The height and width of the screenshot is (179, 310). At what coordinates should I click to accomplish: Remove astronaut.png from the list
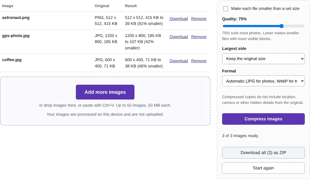point(199,19)
